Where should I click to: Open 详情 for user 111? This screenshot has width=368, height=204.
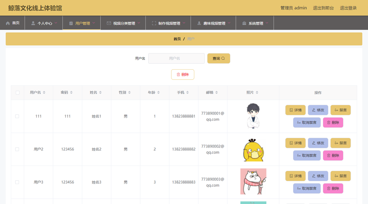click(x=295, y=110)
